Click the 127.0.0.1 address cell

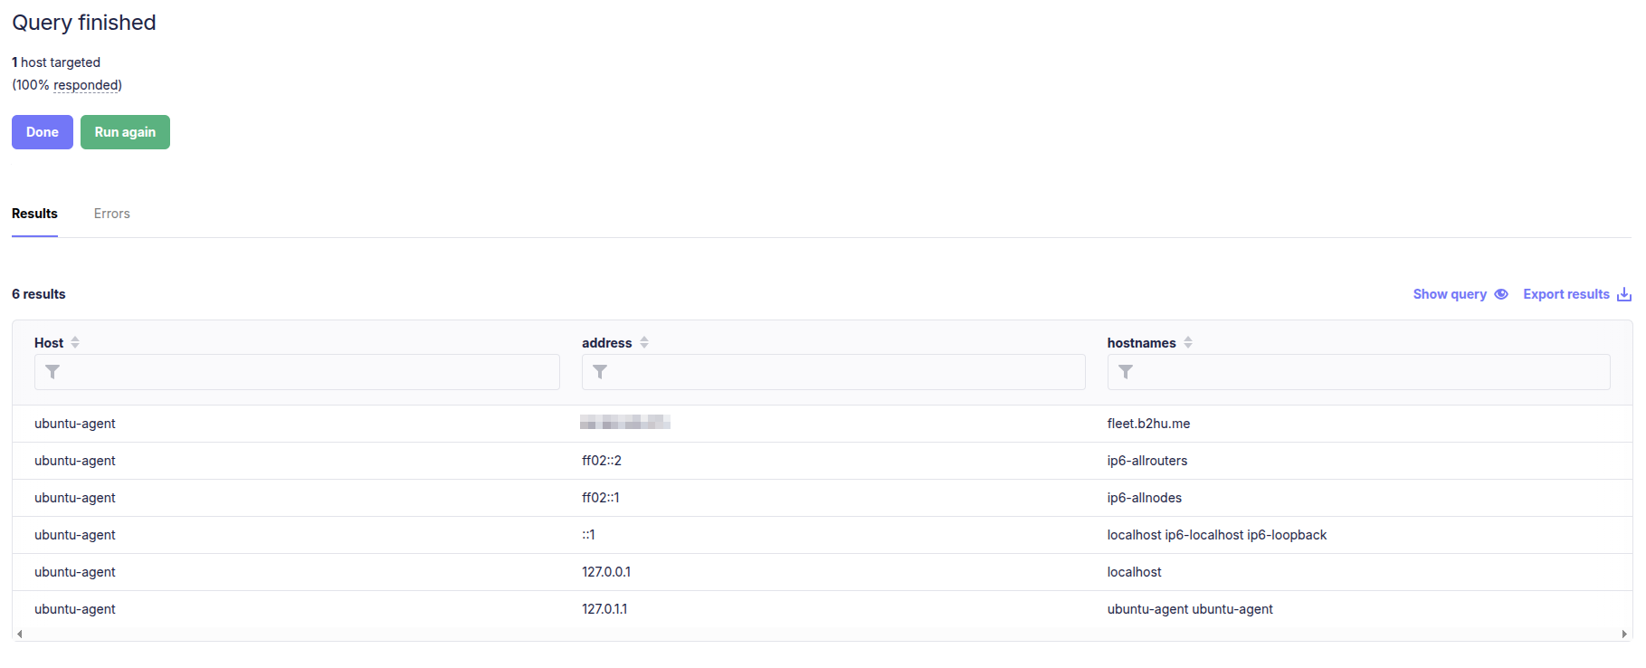606,572
